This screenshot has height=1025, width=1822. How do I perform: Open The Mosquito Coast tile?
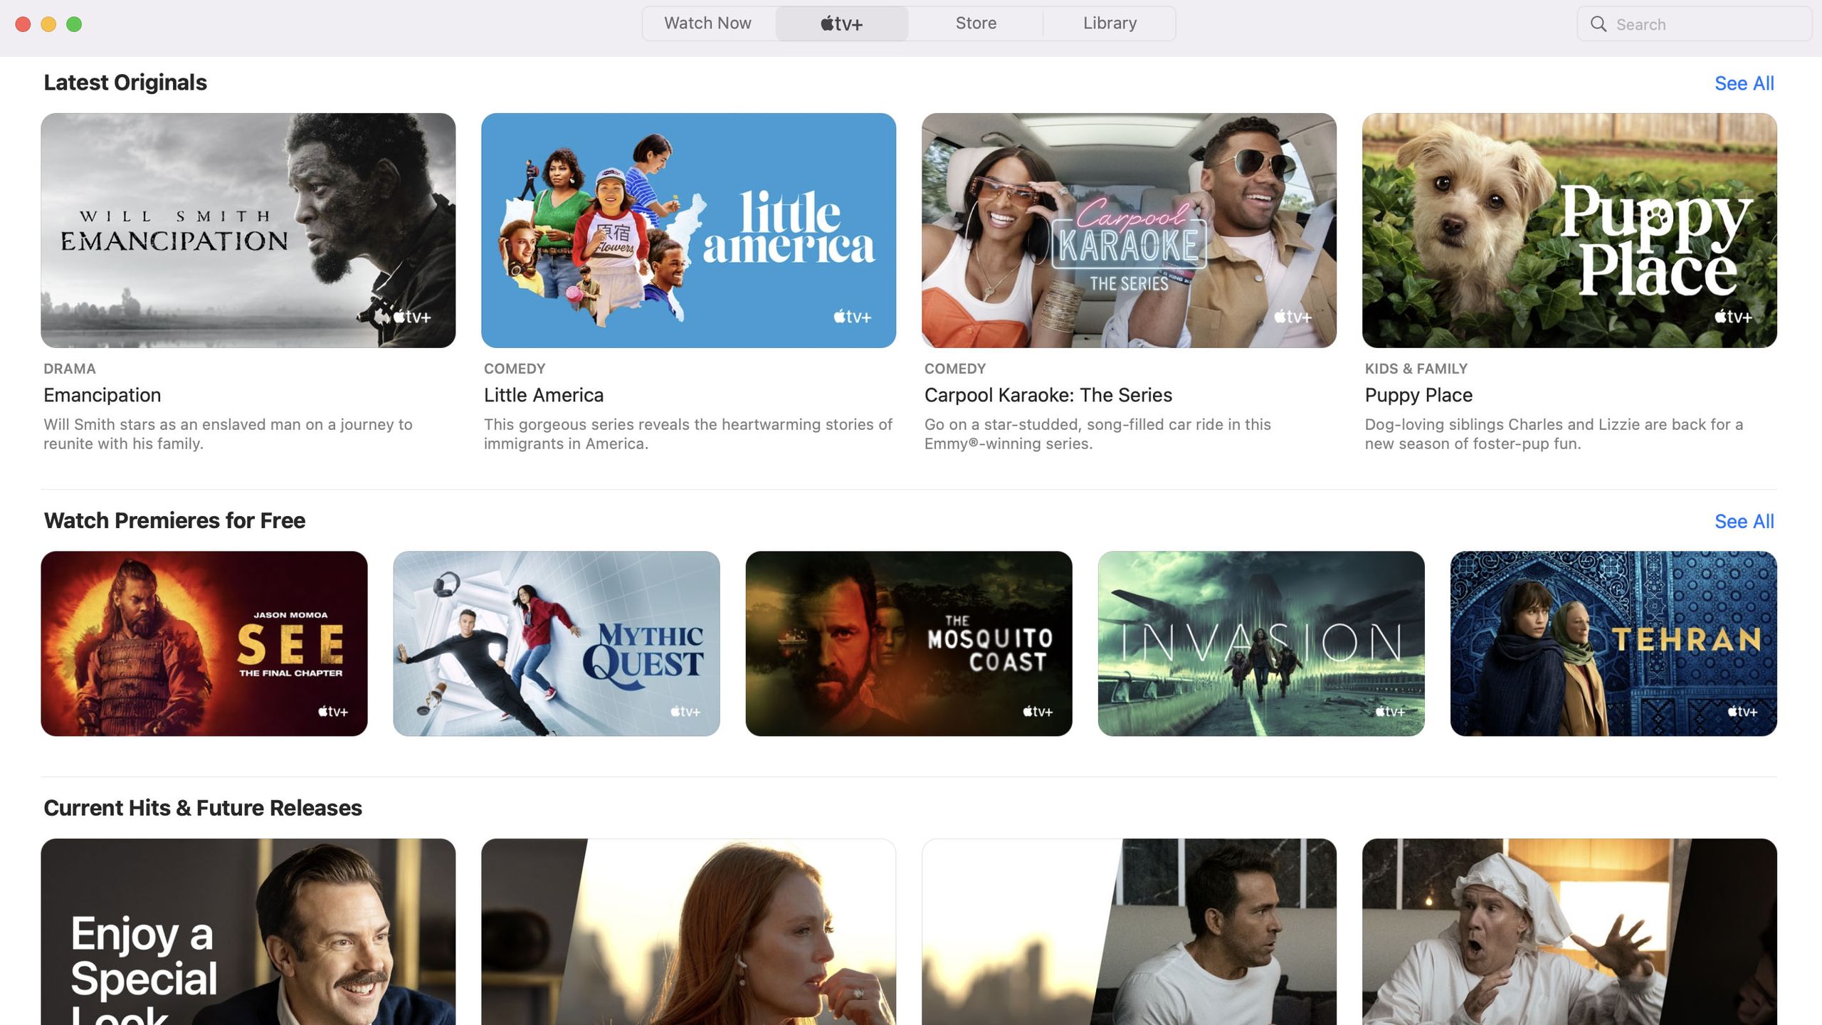click(909, 643)
